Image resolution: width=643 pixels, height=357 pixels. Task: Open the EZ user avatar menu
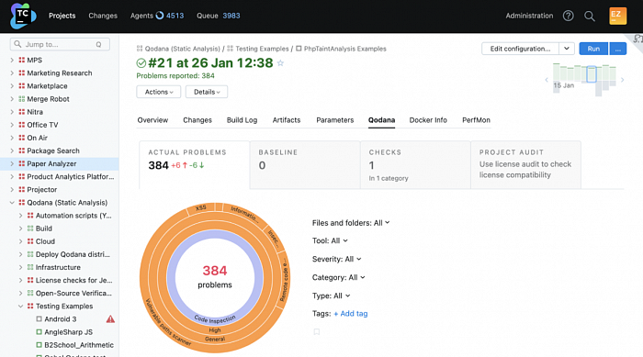(x=617, y=16)
